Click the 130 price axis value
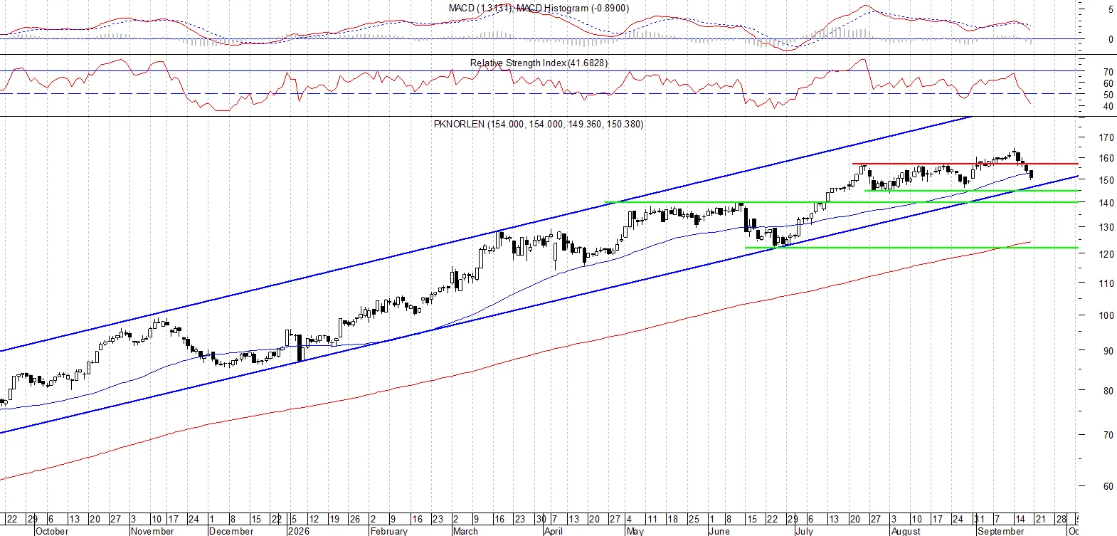This screenshot has height=536, width=1117. (1106, 228)
